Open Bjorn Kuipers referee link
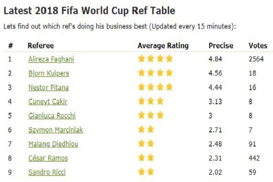Screen dimensions: 273x182 click(x=49, y=73)
